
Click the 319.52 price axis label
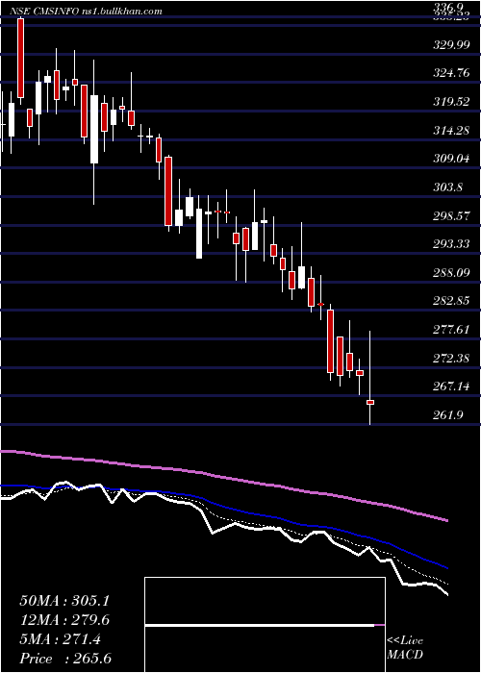(x=451, y=102)
